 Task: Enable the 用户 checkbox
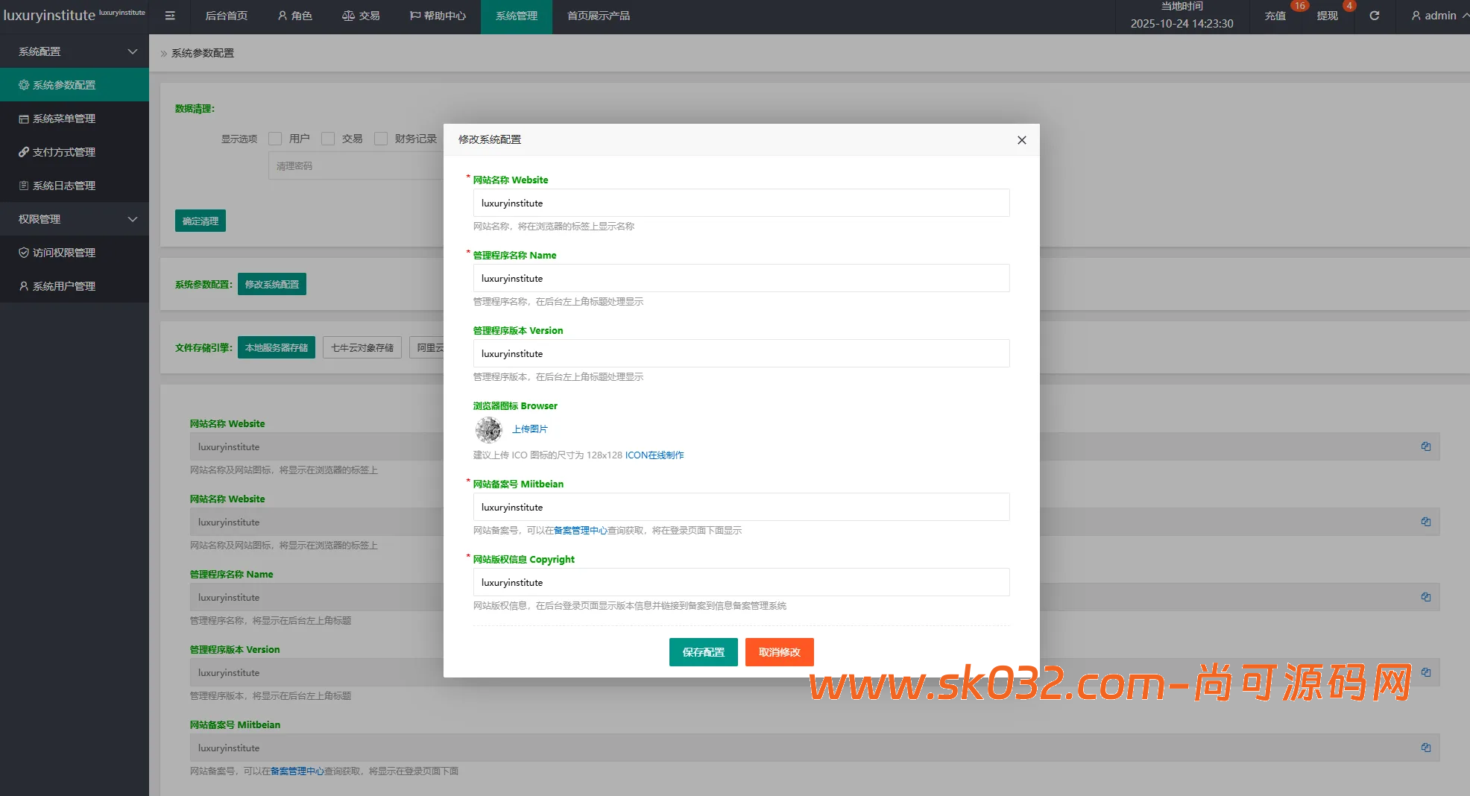tap(275, 139)
